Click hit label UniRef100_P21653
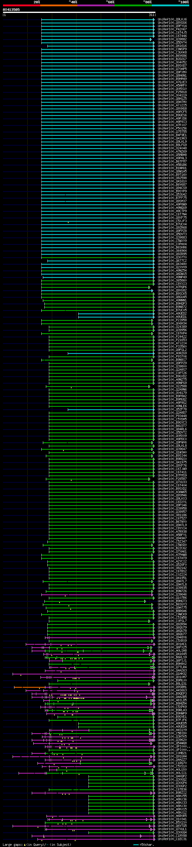 tap(172, 340)
